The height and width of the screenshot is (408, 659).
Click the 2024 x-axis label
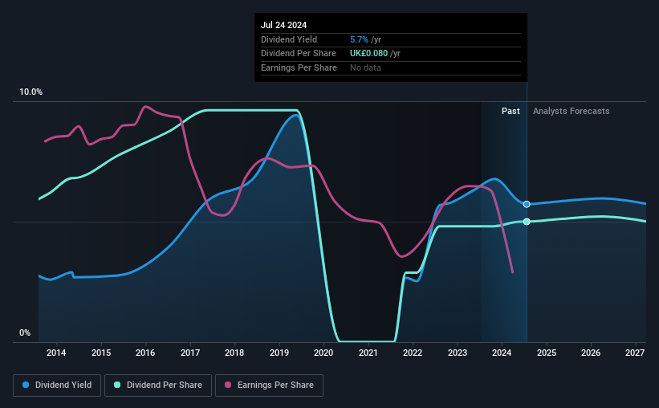pos(502,353)
